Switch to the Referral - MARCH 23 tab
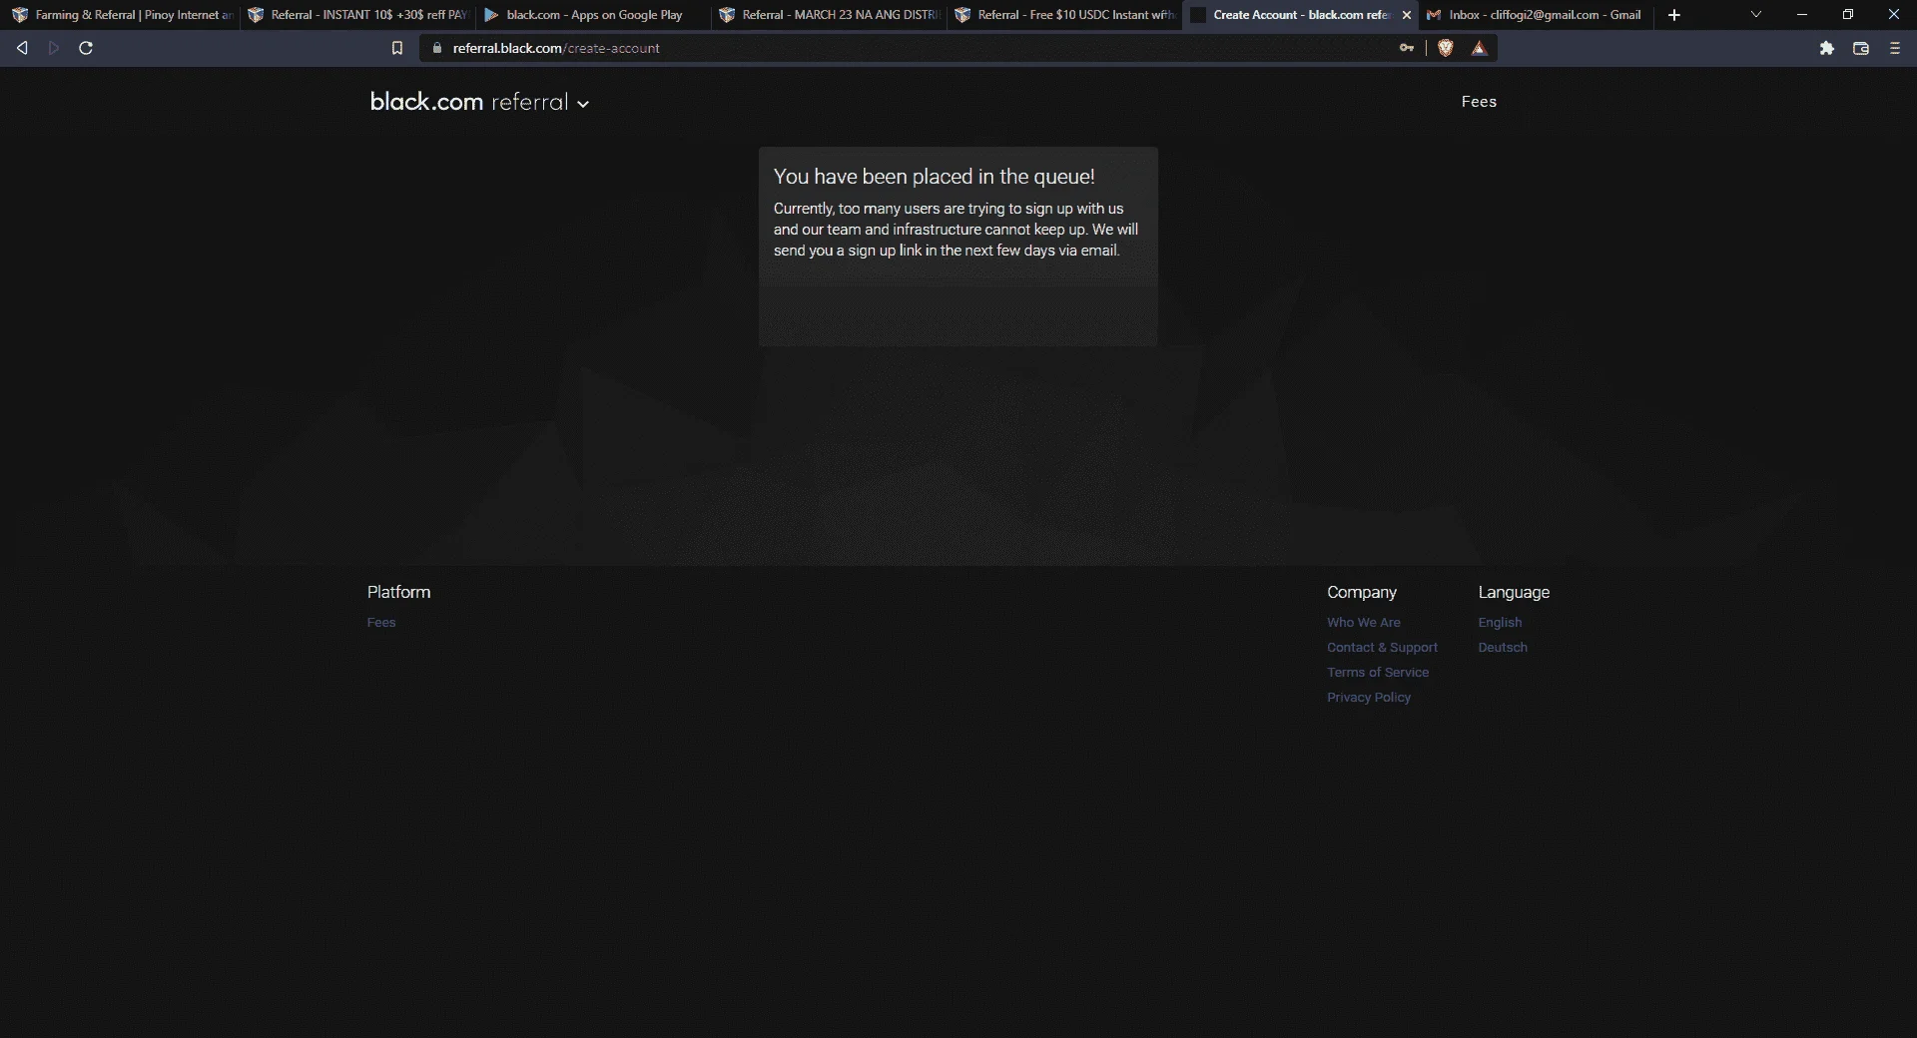 tap(829, 15)
